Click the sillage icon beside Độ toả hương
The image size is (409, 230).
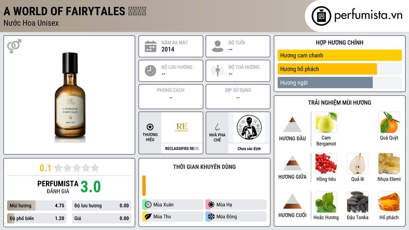218,71
